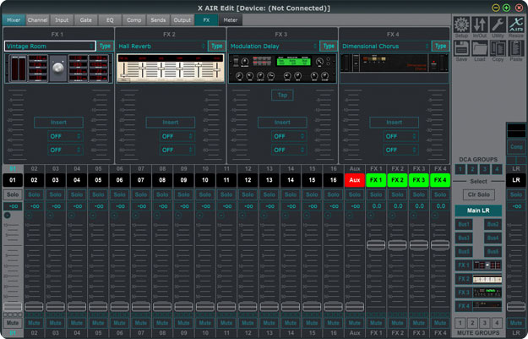Mute channel 01

pyautogui.click(x=13, y=323)
